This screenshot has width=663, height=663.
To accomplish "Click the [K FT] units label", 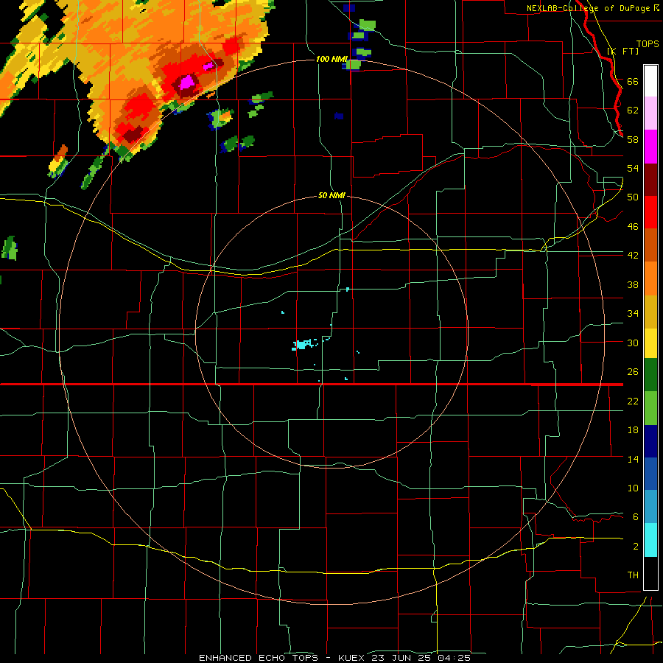I will point(623,51).
